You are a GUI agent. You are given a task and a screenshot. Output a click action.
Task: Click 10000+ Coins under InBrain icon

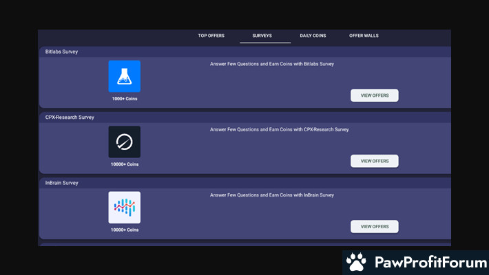(x=125, y=230)
